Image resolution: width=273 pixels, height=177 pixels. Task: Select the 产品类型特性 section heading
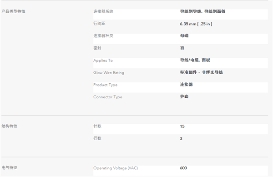[x=13, y=11]
